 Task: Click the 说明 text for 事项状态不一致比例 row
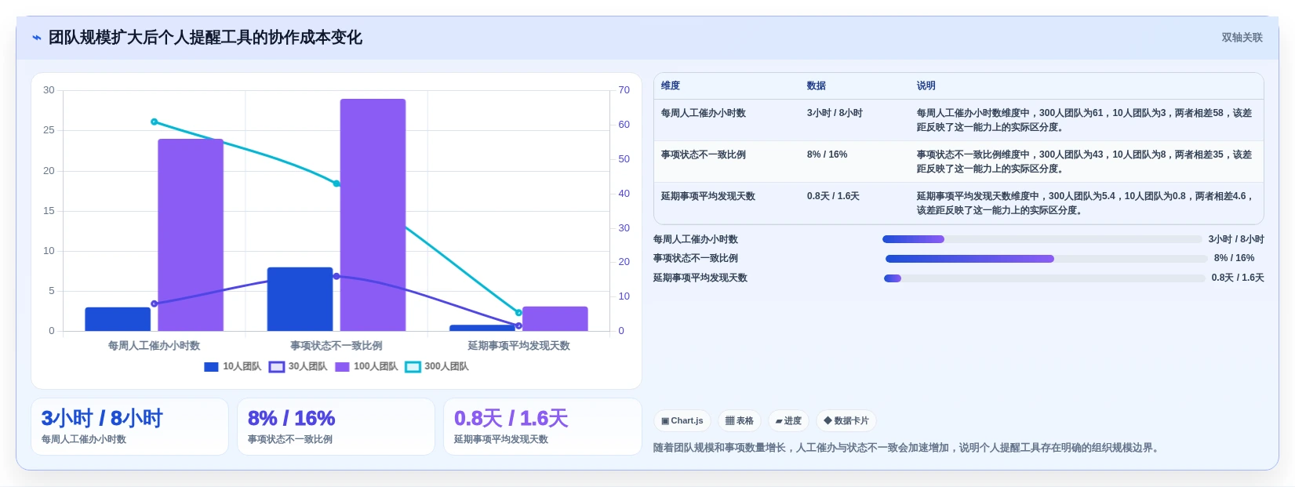pyautogui.click(x=1084, y=162)
